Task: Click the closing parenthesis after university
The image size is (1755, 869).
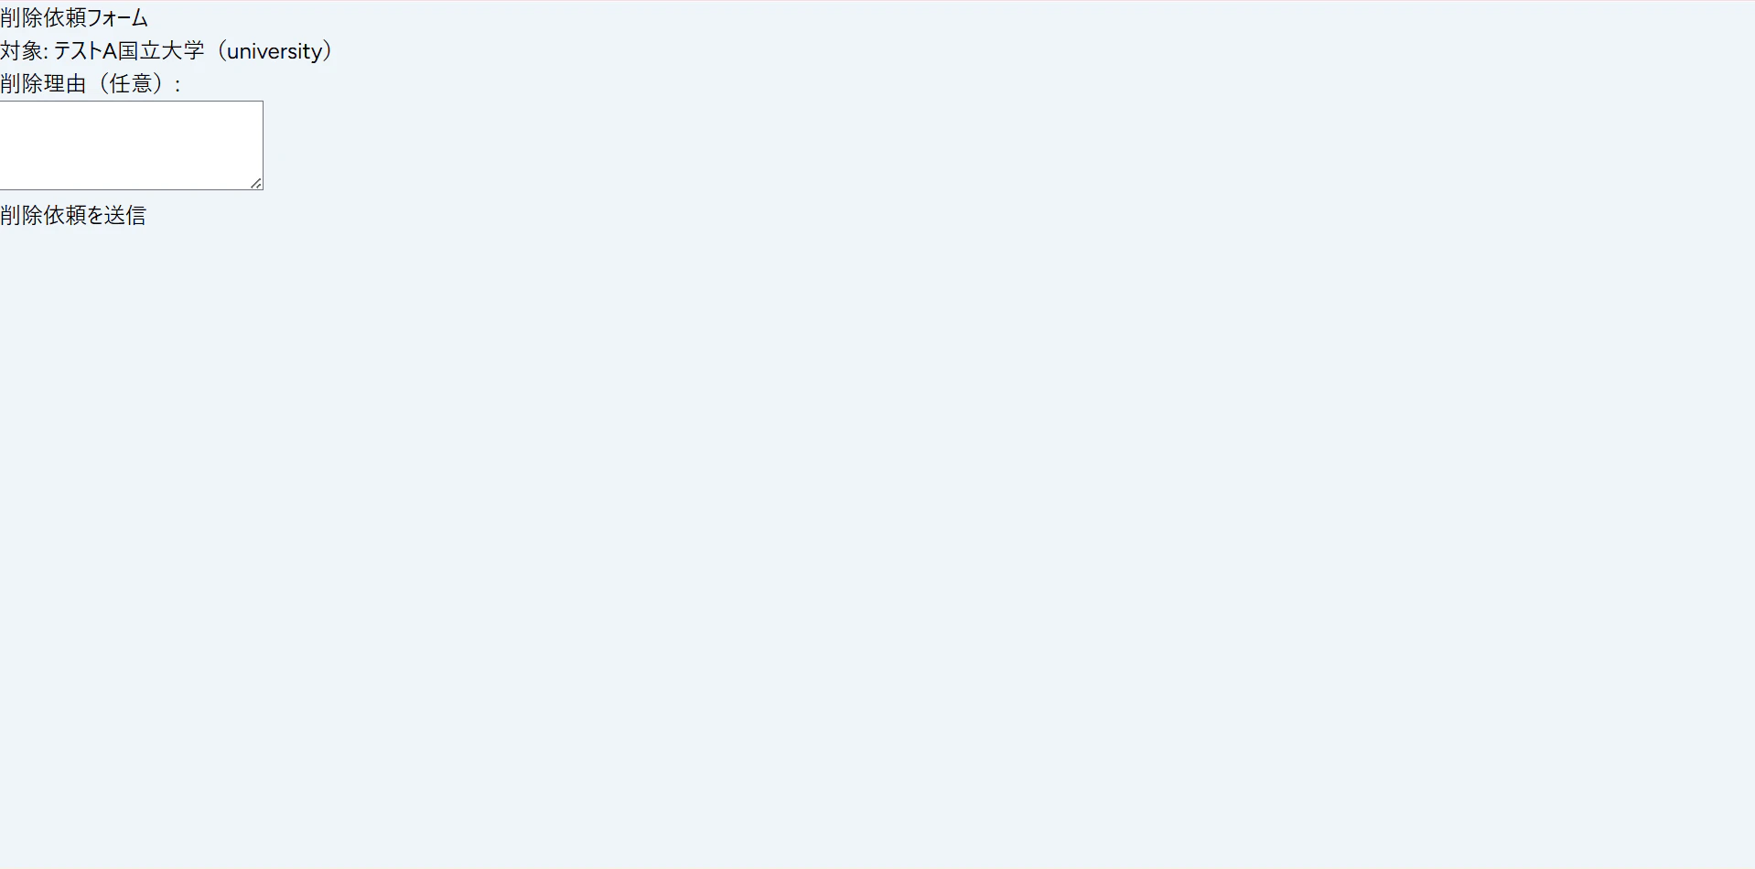Action: pyautogui.click(x=328, y=51)
